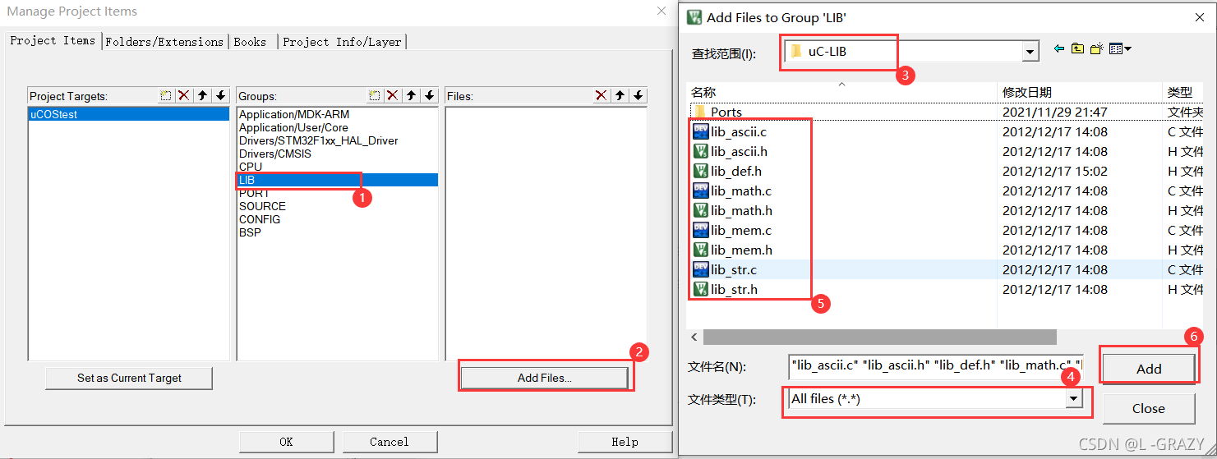Create a new Project Target with the New icon

[x=166, y=96]
